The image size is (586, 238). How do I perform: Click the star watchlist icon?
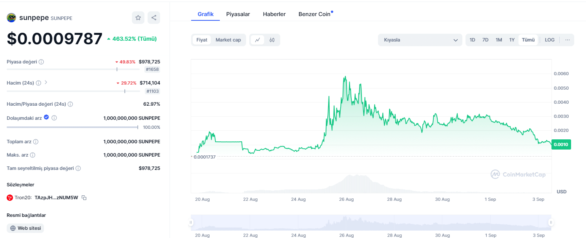(x=138, y=18)
